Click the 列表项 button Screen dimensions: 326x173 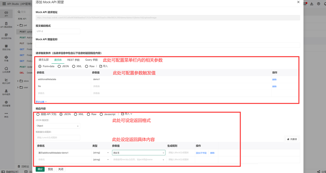pos(292,139)
